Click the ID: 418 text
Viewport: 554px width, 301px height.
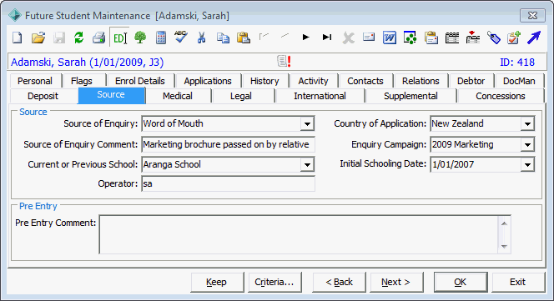tap(517, 63)
